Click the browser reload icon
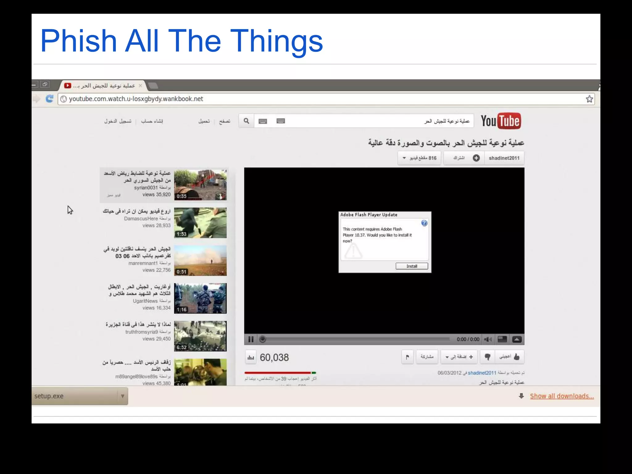The width and height of the screenshot is (632, 474). pos(49,99)
